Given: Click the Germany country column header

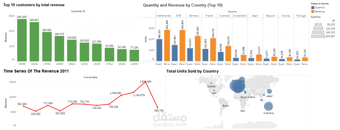Looking at the screenshot, I should [x=194, y=16].
